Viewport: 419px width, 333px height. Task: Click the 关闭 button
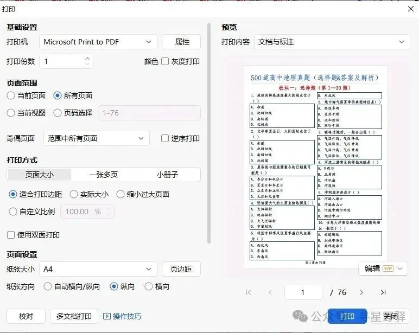391,316
